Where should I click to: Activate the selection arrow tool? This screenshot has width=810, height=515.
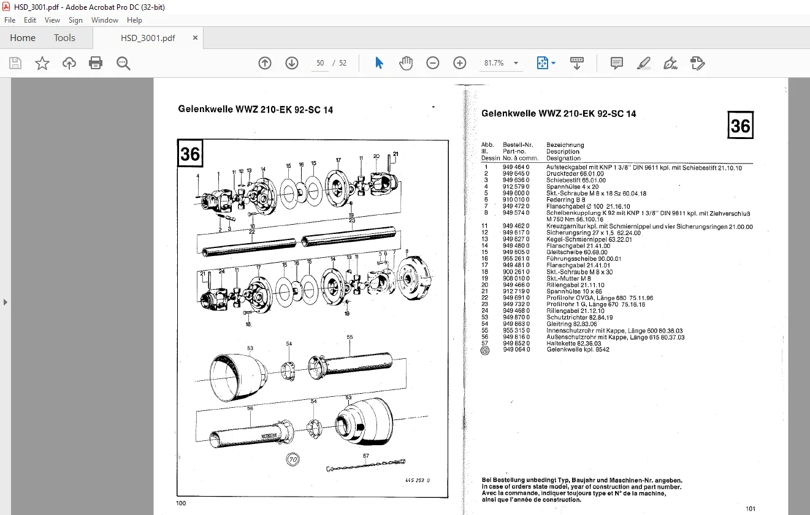(379, 63)
